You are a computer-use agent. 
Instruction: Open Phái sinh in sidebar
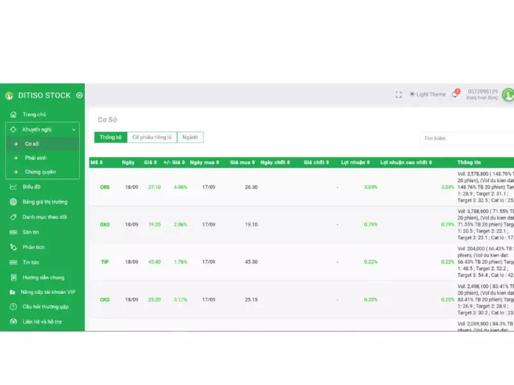(x=35, y=158)
